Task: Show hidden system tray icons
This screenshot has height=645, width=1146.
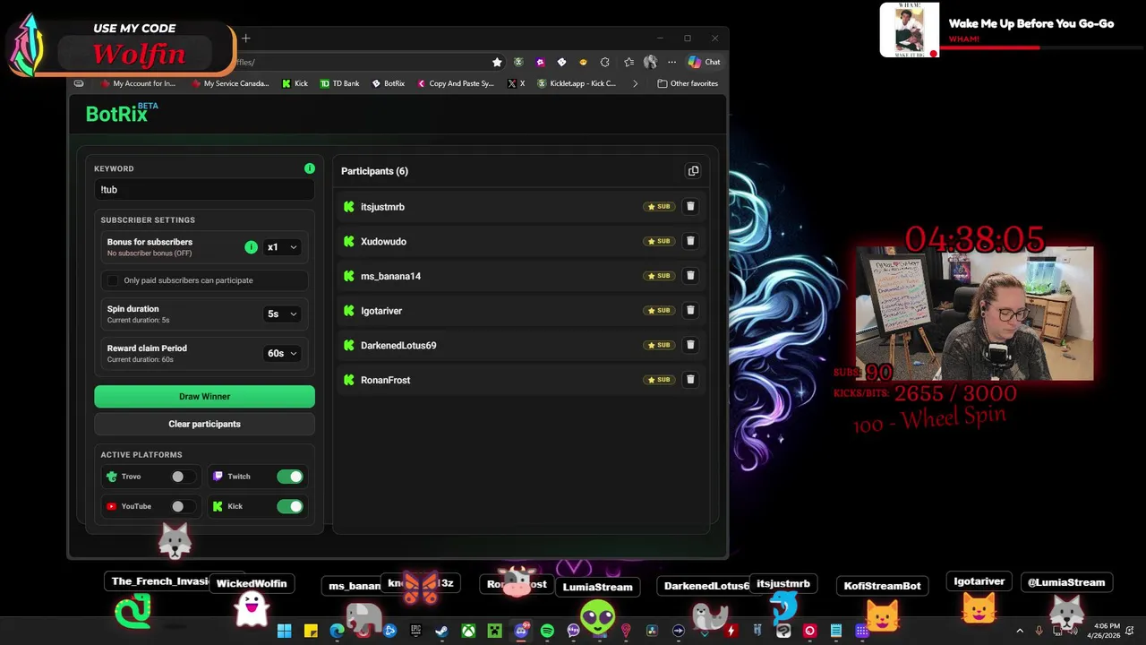Action: click(x=1020, y=631)
